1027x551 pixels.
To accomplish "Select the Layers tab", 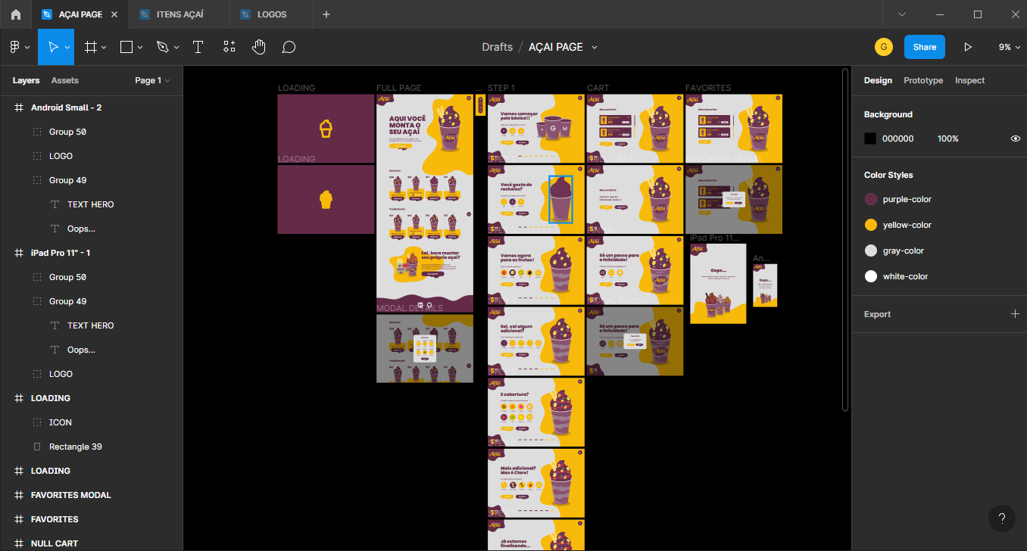I will [26, 80].
